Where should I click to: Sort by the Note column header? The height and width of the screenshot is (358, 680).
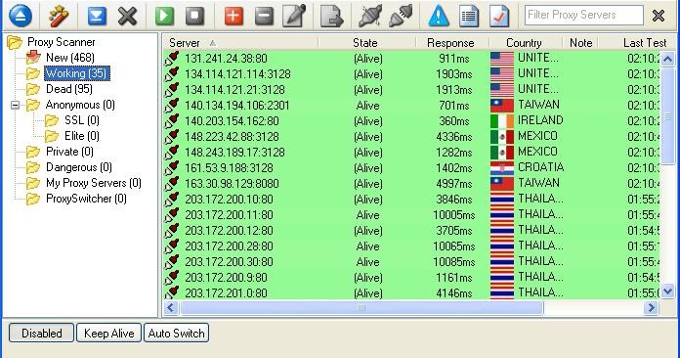(x=580, y=42)
